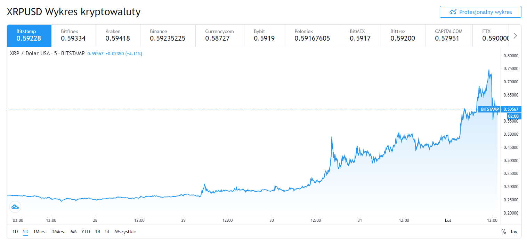The height and width of the screenshot is (243, 527).
Task: Set chart range to 5D
Action: [x=26, y=232]
